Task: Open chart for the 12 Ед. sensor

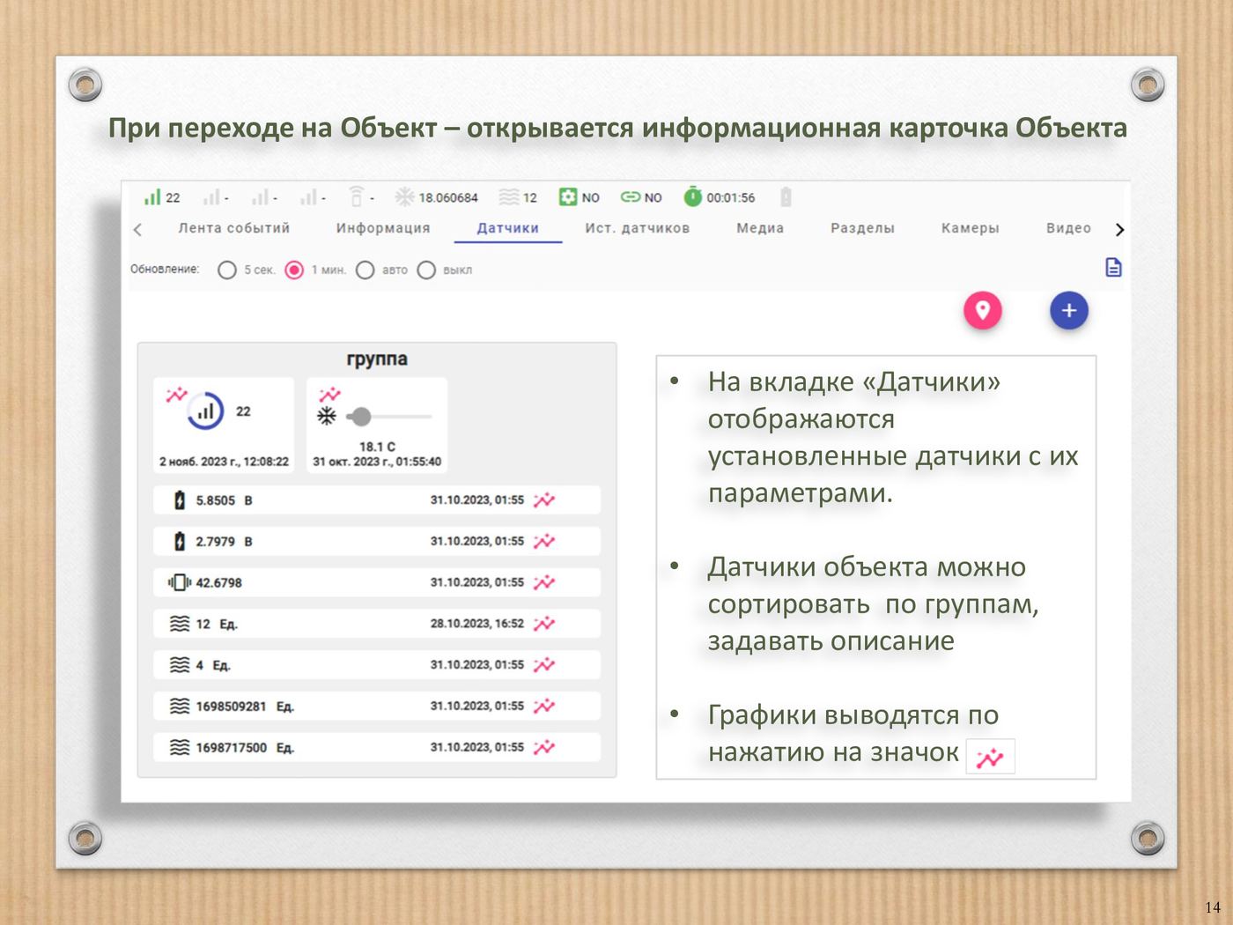Action: tap(544, 624)
